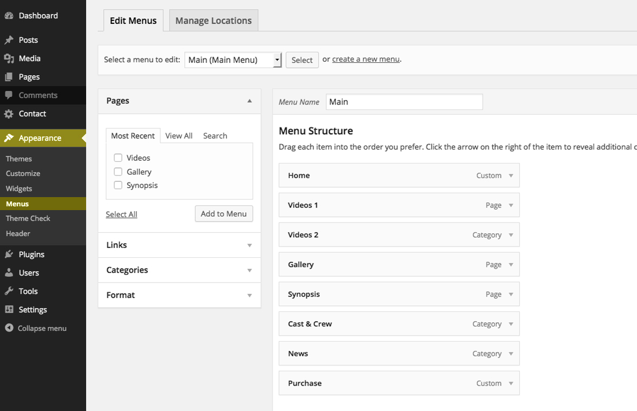The image size is (637, 411).
Task: Click the Pages icon in sidebar
Action: click(9, 77)
